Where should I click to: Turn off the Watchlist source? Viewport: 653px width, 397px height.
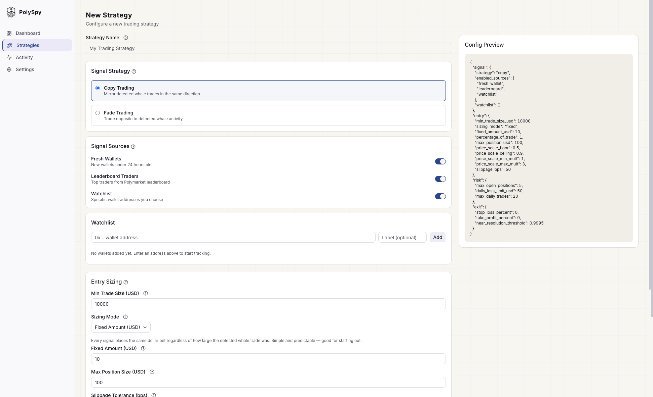coord(440,196)
